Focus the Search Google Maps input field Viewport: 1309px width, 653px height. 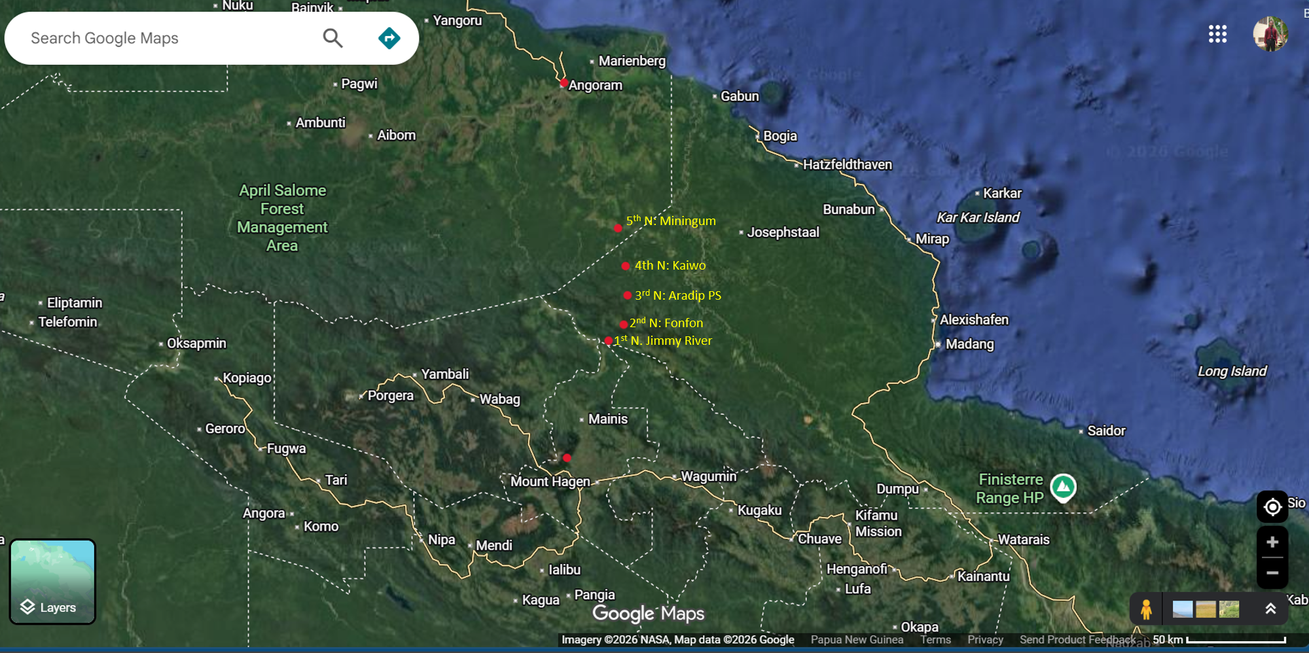[170, 38]
